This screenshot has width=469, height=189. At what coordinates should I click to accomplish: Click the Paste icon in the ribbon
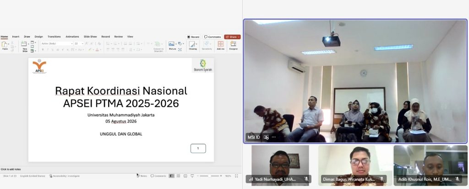[x=5, y=44]
